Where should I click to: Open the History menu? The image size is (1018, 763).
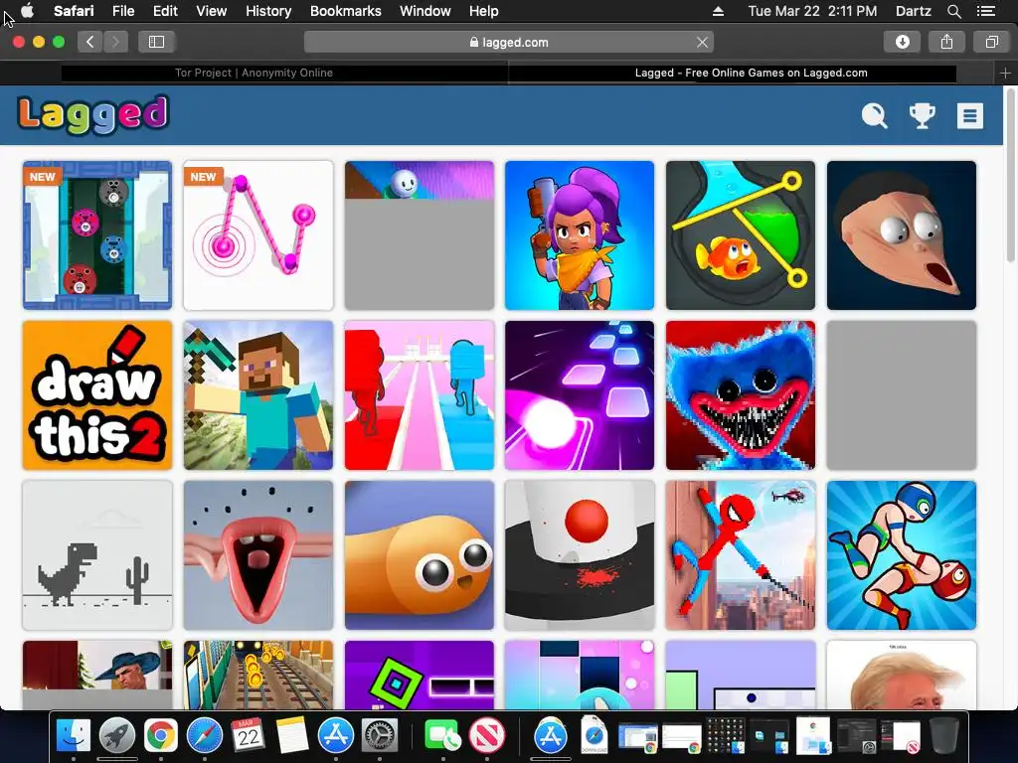(268, 11)
